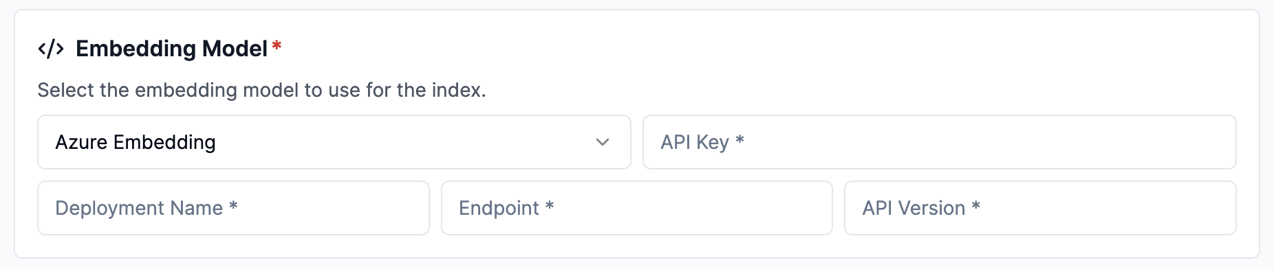Activate the API Version input box
The height and width of the screenshot is (269, 1274).
1040,208
